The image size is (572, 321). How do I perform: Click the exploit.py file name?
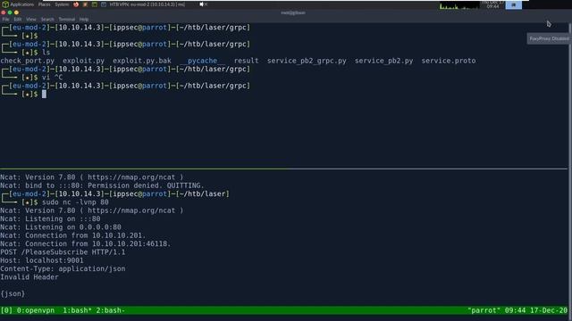(83, 61)
